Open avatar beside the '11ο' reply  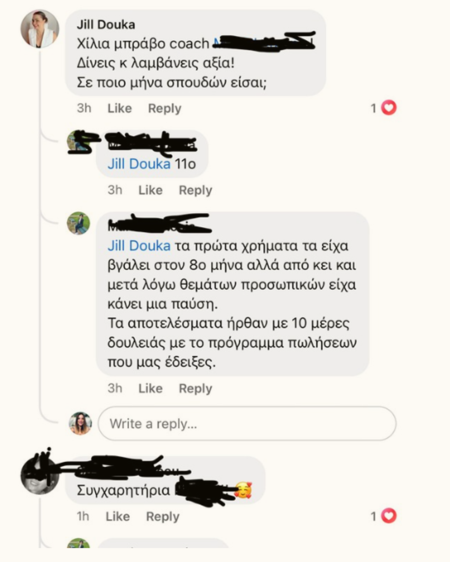78,142
